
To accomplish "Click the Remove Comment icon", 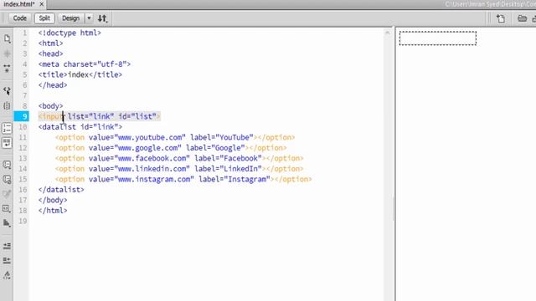I will coord(7,180).
